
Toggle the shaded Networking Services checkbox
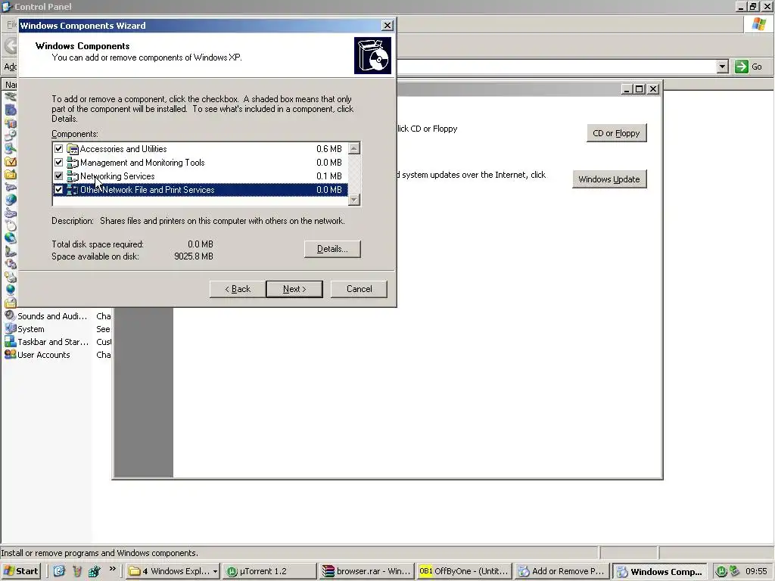coord(58,176)
